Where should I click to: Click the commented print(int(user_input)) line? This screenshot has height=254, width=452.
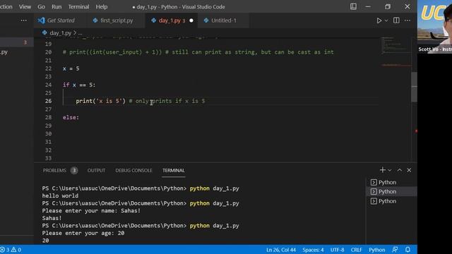[x=198, y=52]
